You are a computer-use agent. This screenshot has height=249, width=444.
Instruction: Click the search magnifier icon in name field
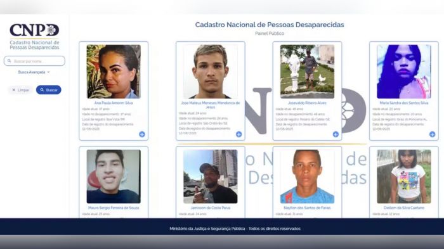click(x=10, y=61)
